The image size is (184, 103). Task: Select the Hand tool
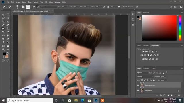8,46
